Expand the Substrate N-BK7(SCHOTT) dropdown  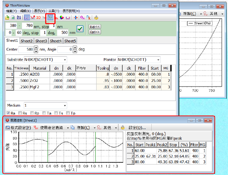(x=65, y=60)
